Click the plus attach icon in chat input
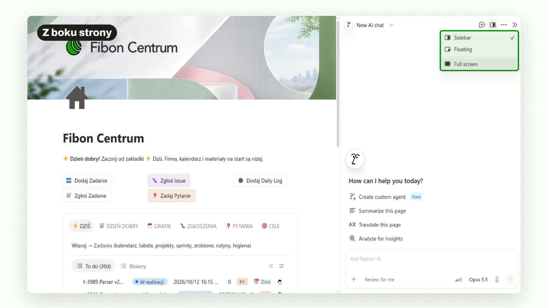The image size is (548, 308). pyautogui.click(x=354, y=279)
